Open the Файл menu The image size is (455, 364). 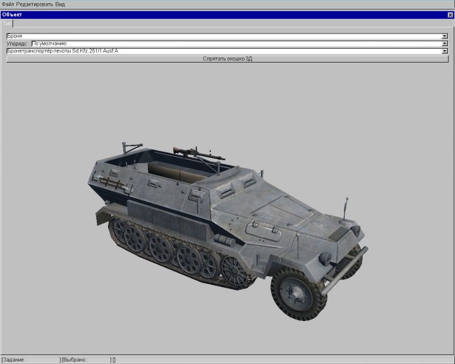click(8, 4)
